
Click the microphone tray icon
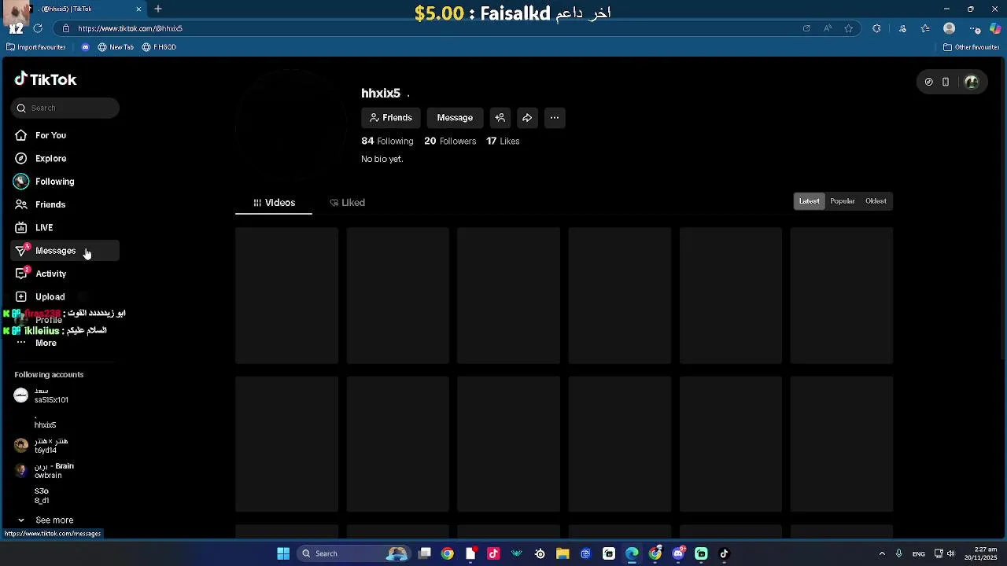click(x=898, y=553)
